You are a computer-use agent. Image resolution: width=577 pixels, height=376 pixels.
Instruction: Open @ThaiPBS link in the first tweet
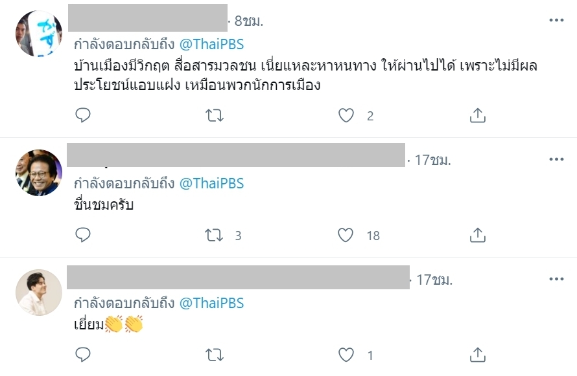click(x=211, y=45)
